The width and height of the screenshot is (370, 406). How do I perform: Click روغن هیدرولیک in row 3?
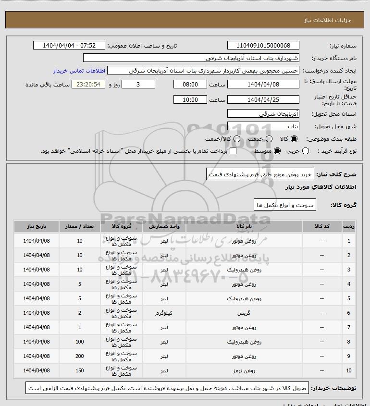(244, 270)
